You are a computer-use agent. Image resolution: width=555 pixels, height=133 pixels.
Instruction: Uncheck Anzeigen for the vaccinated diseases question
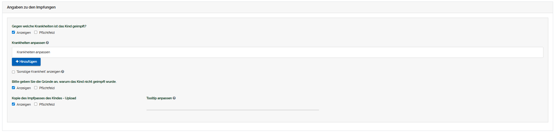tap(13, 32)
